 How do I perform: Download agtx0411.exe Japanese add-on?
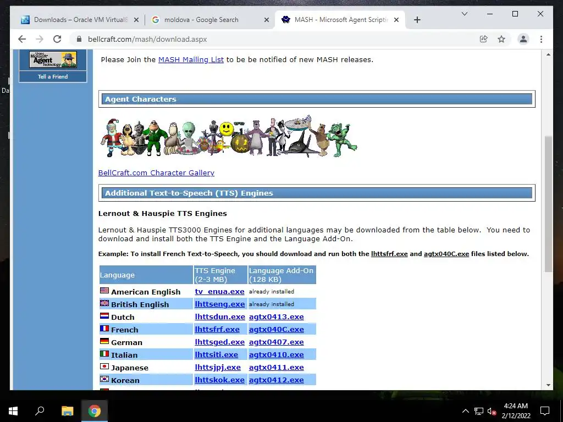[x=276, y=367]
